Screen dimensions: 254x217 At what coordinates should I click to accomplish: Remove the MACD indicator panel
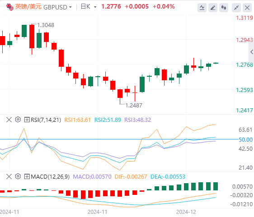(x=9, y=176)
